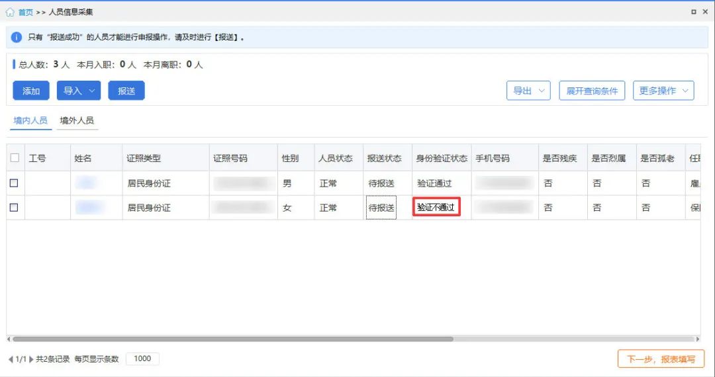Click the horizontal scrollbar right arrow

tap(697, 339)
